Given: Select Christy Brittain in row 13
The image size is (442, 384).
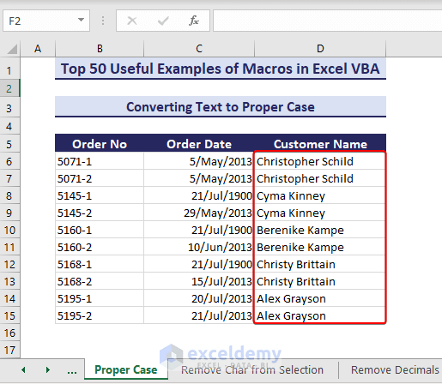Looking at the screenshot, I should (x=320, y=281).
